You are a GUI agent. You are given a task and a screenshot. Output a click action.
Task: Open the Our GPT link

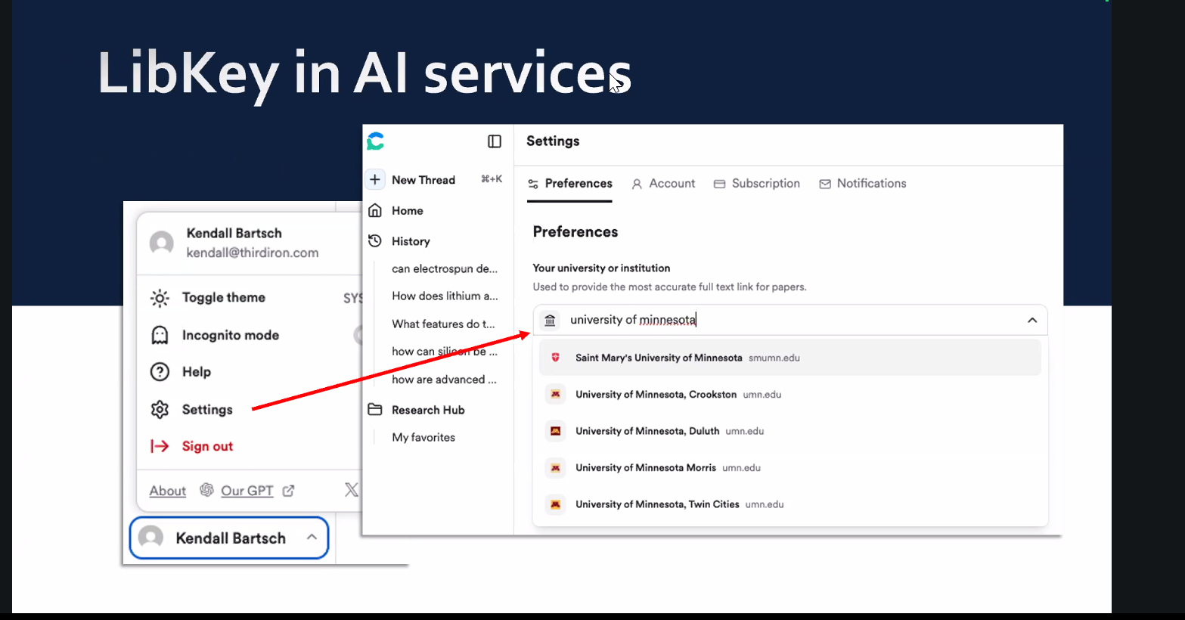point(247,491)
